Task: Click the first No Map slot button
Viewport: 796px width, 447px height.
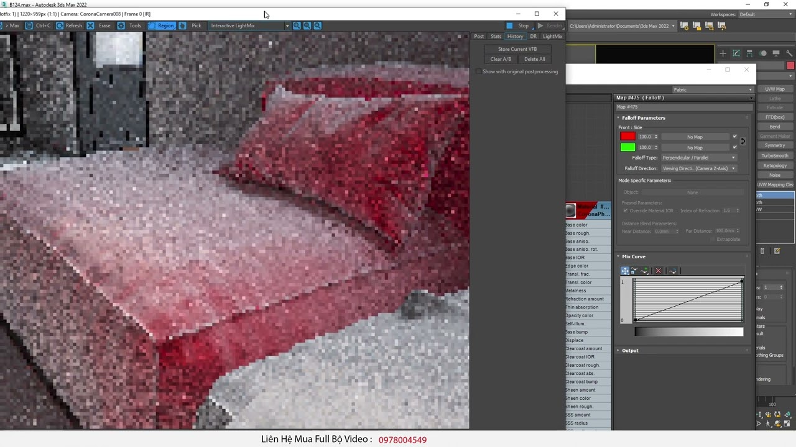Action: tap(695, 137)
